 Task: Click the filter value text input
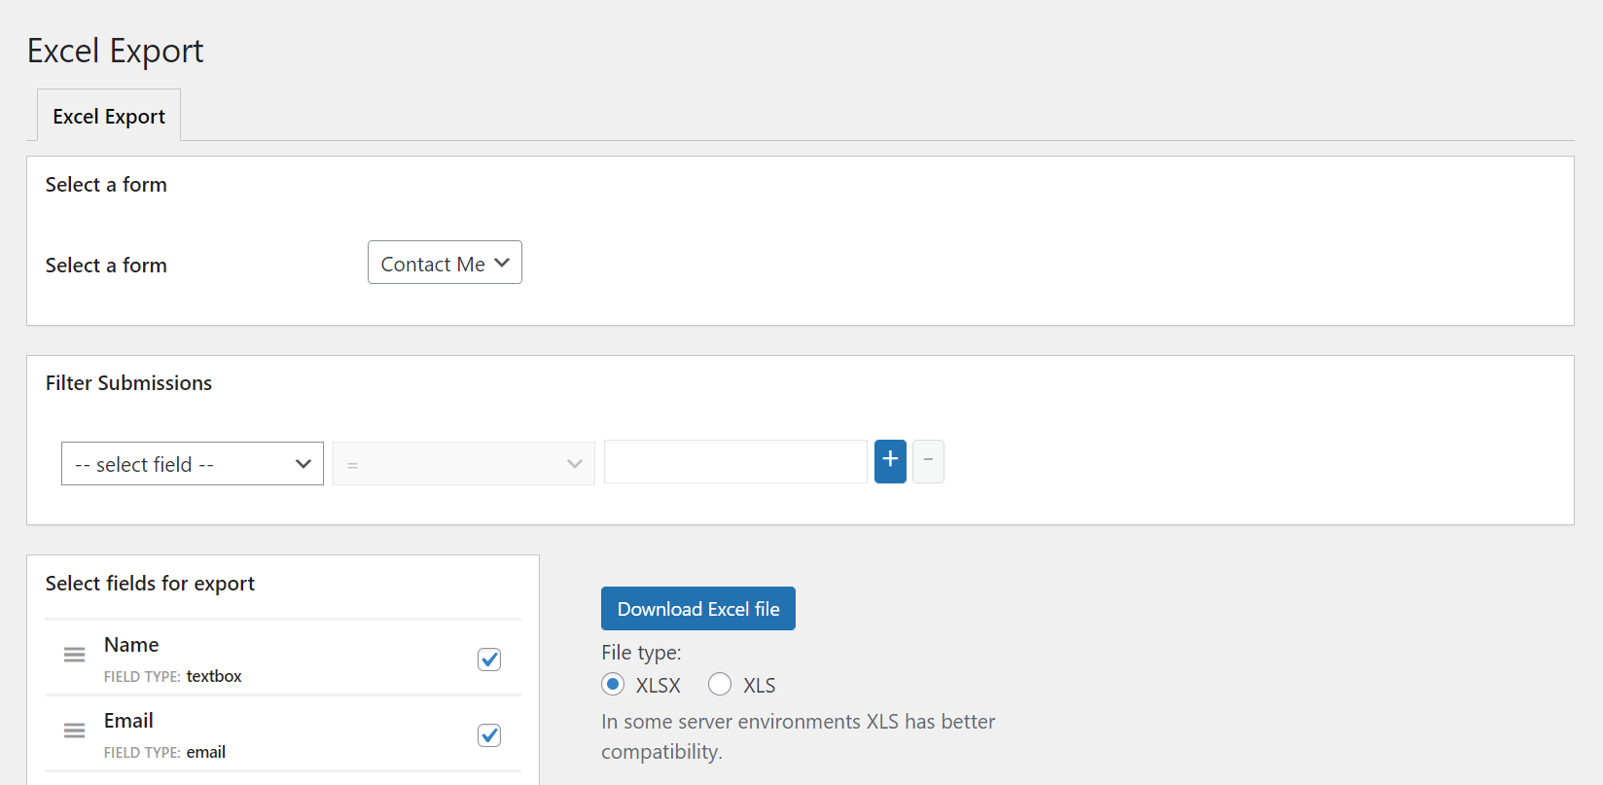pos(735,462)
